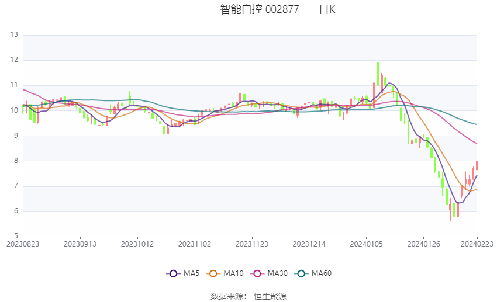Toggle the MA5 legend series
Screen dimensions: 497x302
183,273
